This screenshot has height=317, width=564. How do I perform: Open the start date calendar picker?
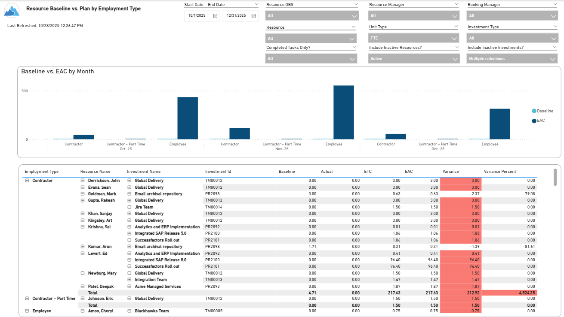click(x=216, y=16)
